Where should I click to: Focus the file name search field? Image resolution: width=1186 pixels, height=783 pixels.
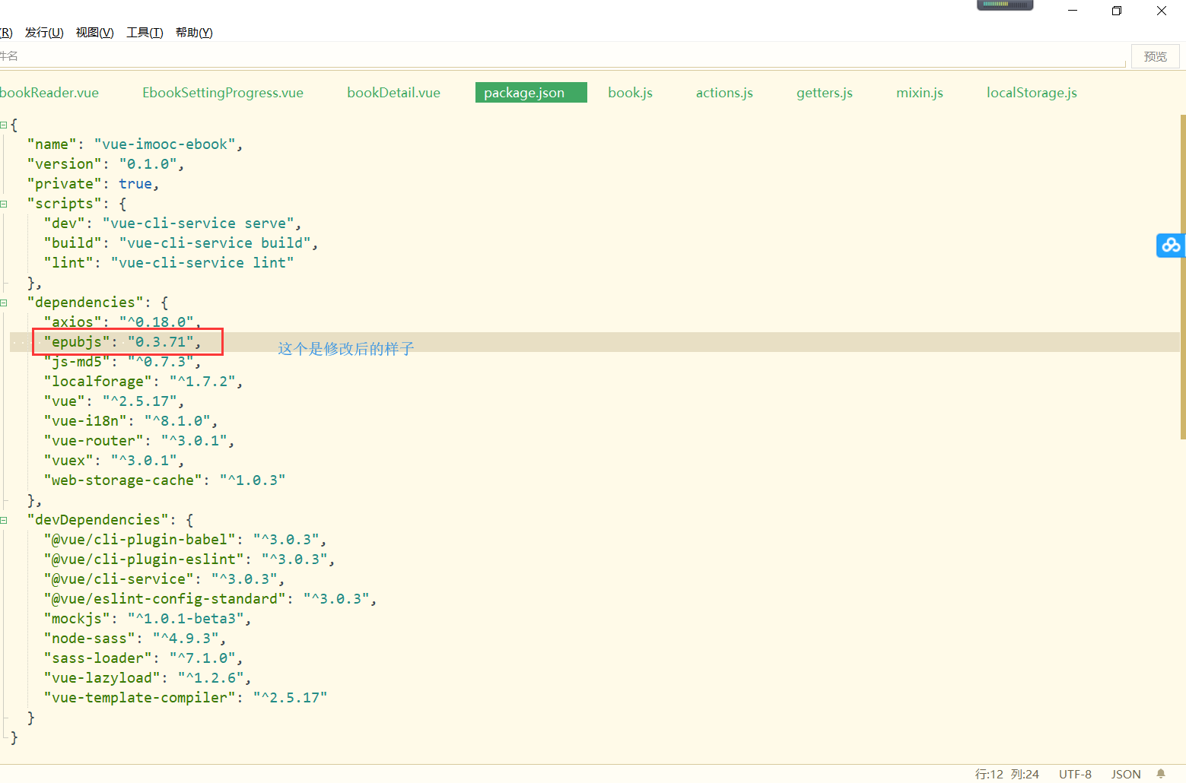click(563, 56)
